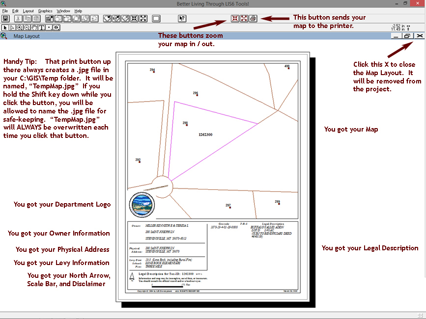
Task: Select the Vertex Edit hollow arrow tool
Action: [12, 27]
